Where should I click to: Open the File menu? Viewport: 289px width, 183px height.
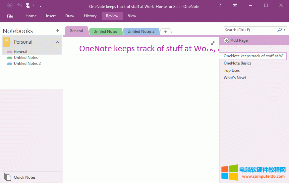pos(10,16)
